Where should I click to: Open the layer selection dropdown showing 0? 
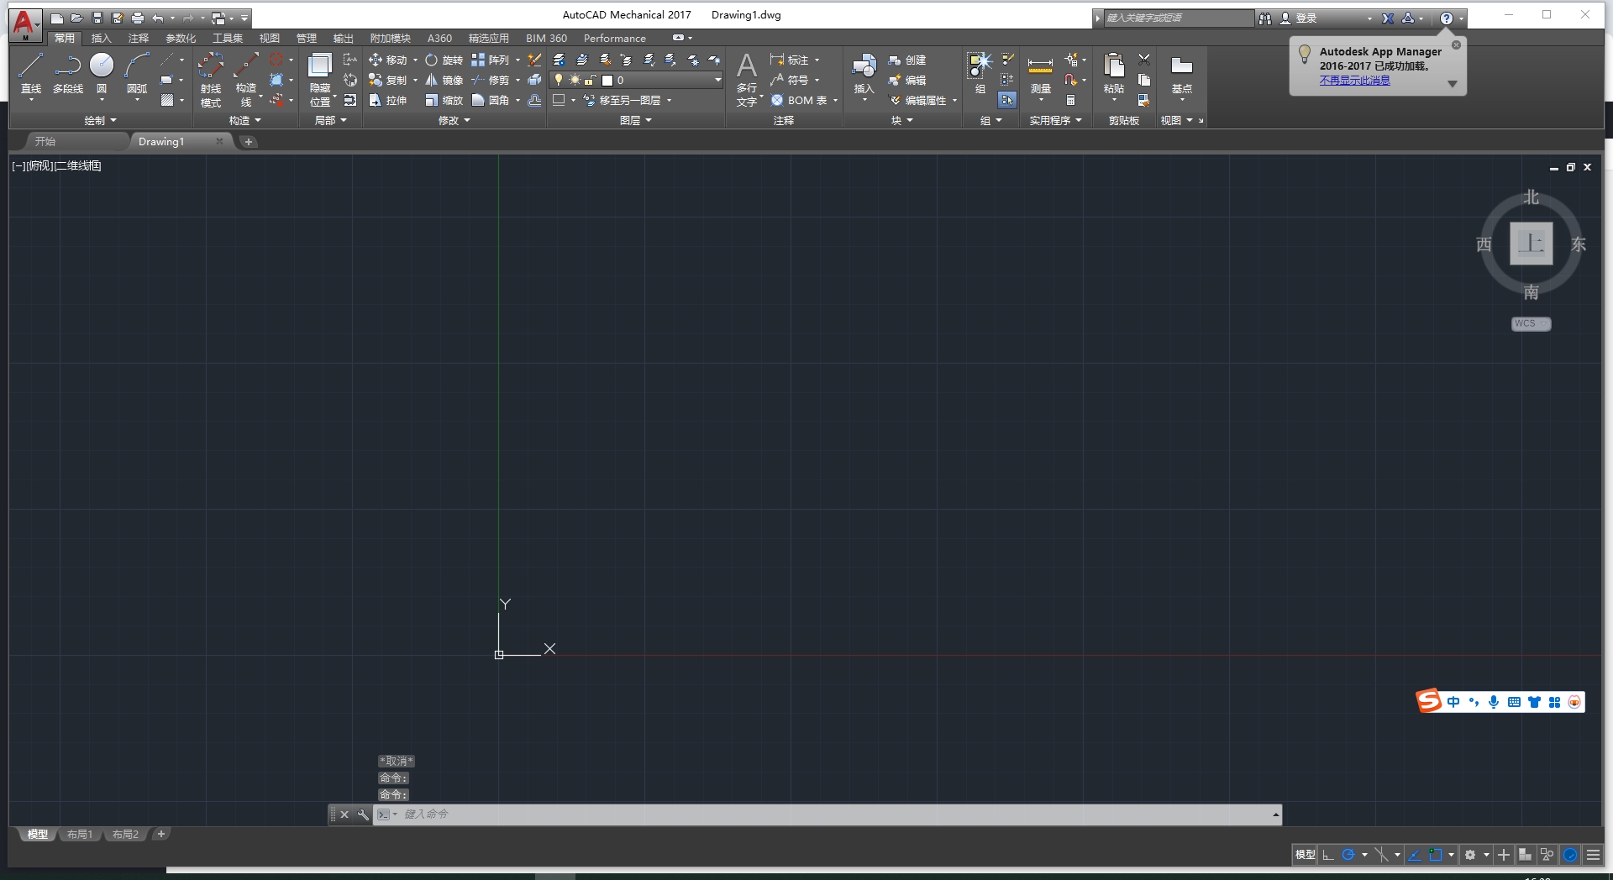click(x=718, y=81)
